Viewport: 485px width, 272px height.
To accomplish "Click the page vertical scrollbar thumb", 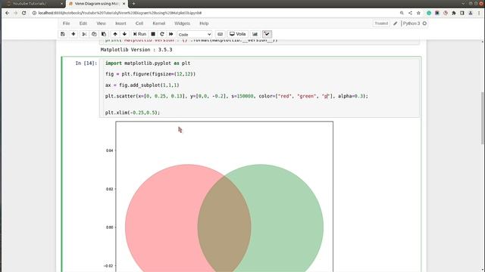I will (483, 118).
